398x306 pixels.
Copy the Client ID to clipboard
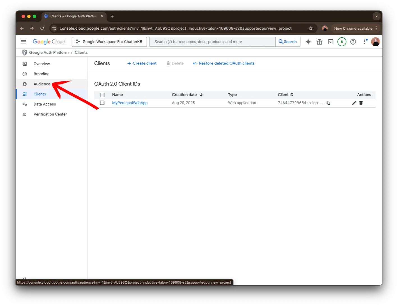click(x=328, y=103)
